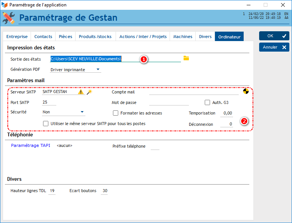Focus the Mot de passe input field
The height and width of the screenshot is (223, 292).
coord(169,102)
